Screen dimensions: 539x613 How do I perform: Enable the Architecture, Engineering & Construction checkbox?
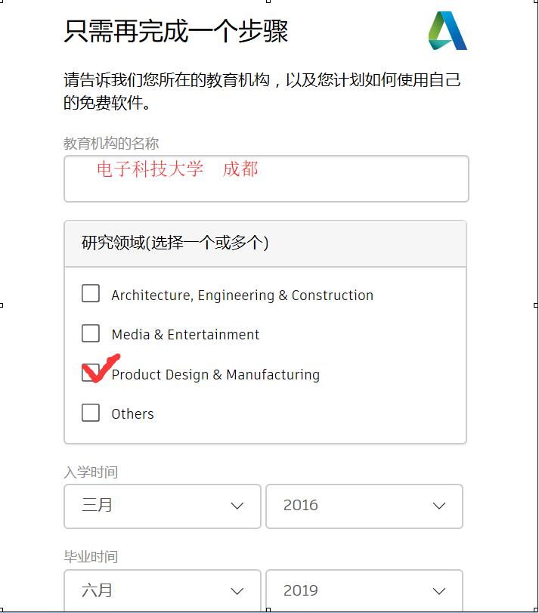91,293
